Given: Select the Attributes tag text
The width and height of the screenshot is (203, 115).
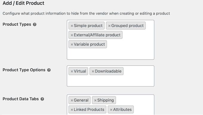Looking at the screenshot, I should click(x=122, y=110).
